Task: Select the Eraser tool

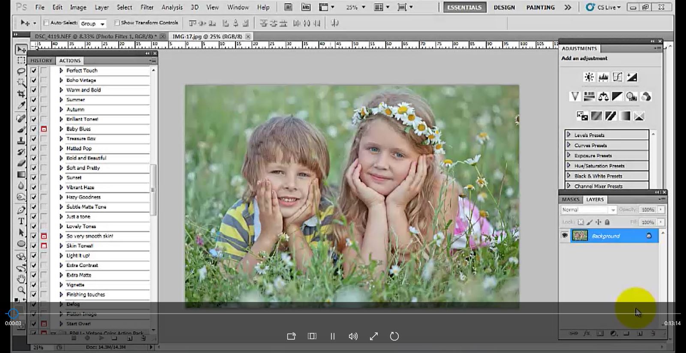Action: click(21, 163)
